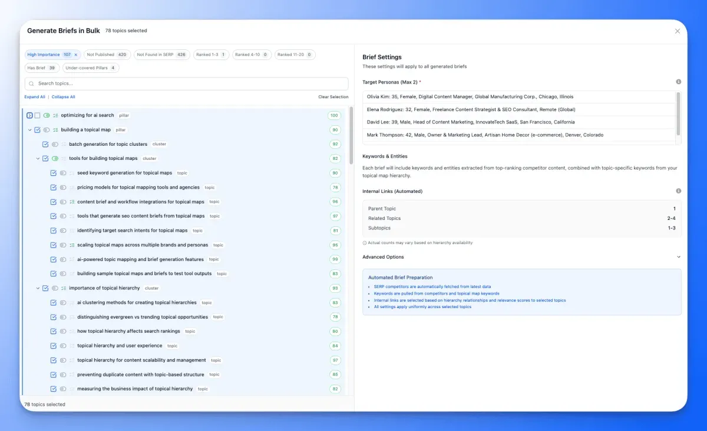Collapse 'importance of topical hierarchy' cluster
The width and height of the screenshot is (707, 431).
click(x=38, y=288)
